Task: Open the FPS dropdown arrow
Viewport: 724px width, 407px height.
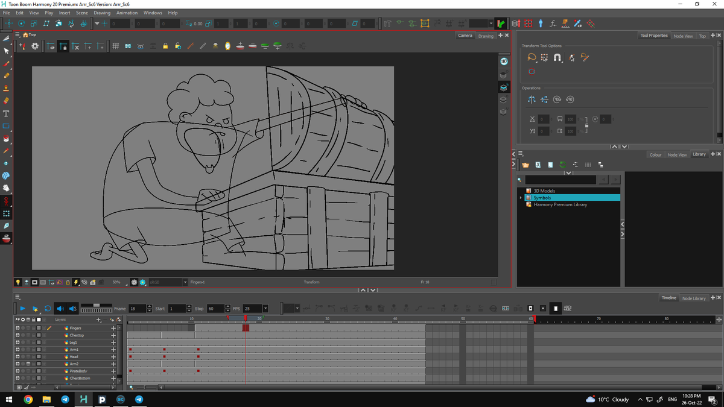Action: point(265,309)
